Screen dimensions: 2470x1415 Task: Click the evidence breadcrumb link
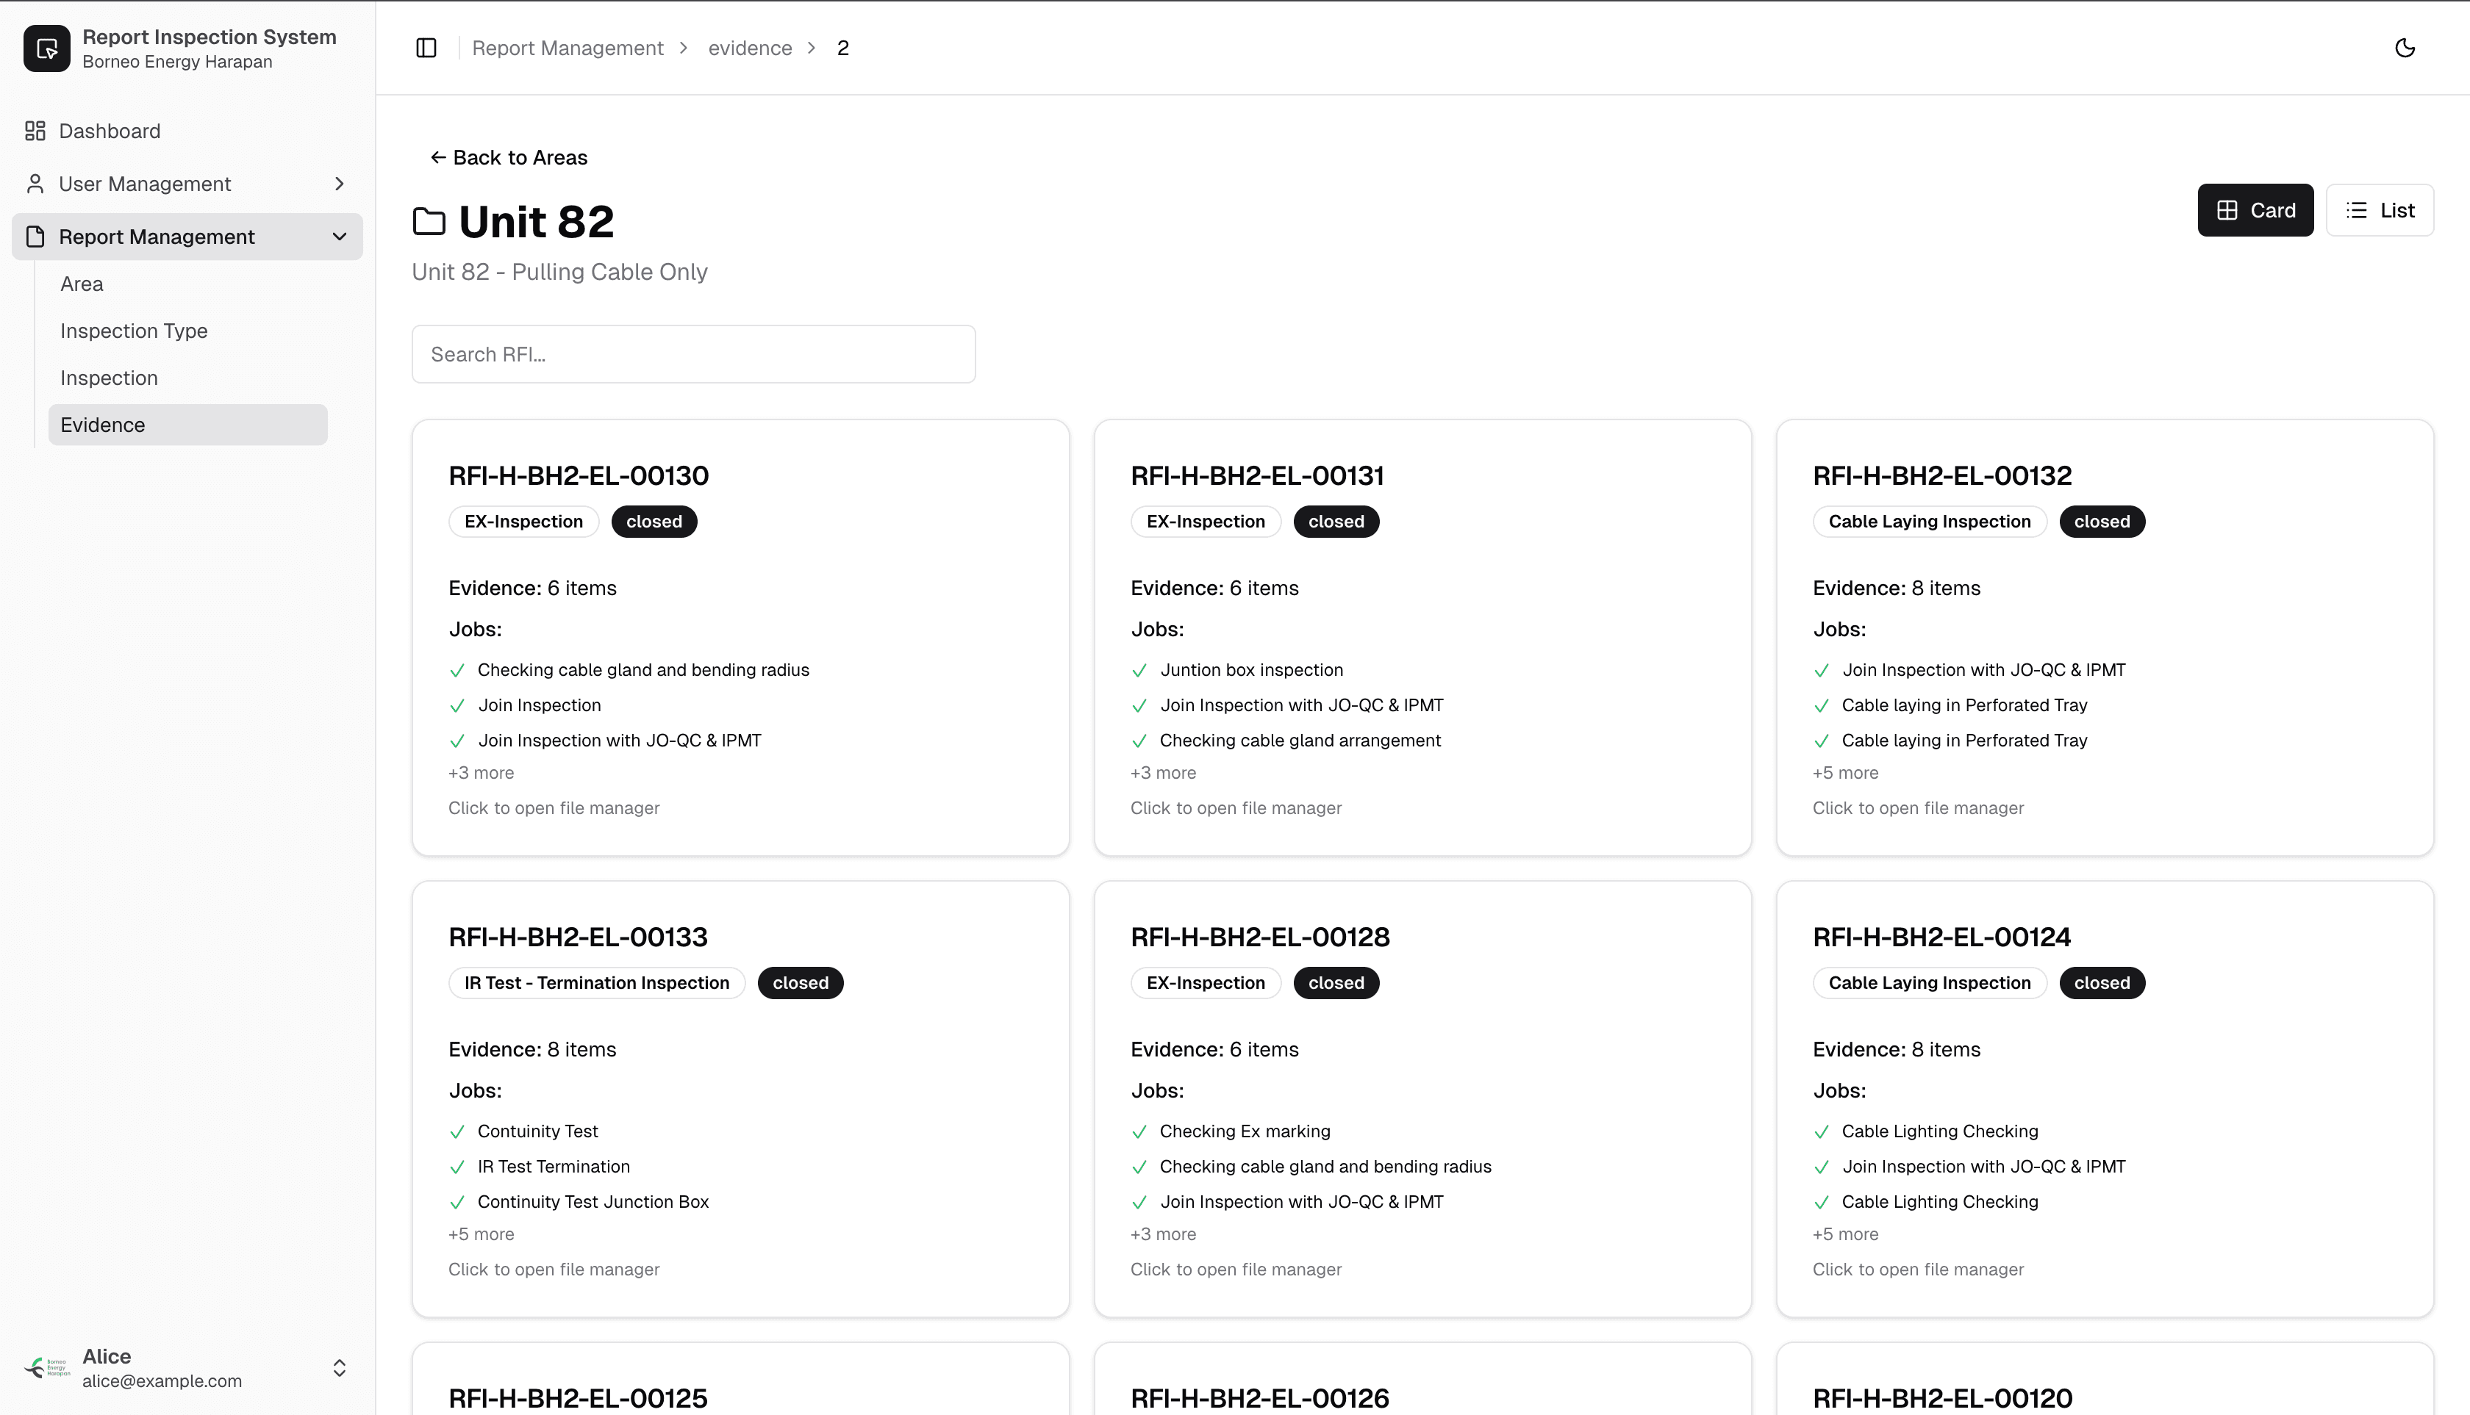[750, 48]
